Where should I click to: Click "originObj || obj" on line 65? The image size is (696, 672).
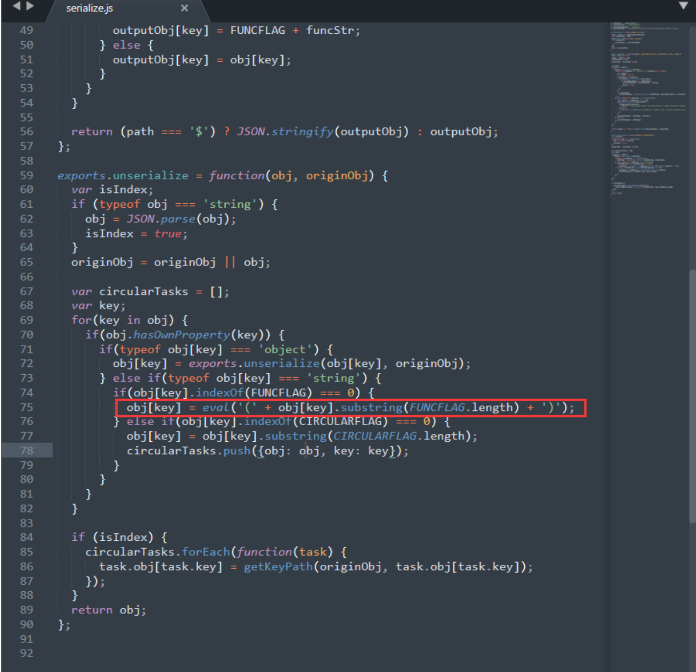click(209, 263)
